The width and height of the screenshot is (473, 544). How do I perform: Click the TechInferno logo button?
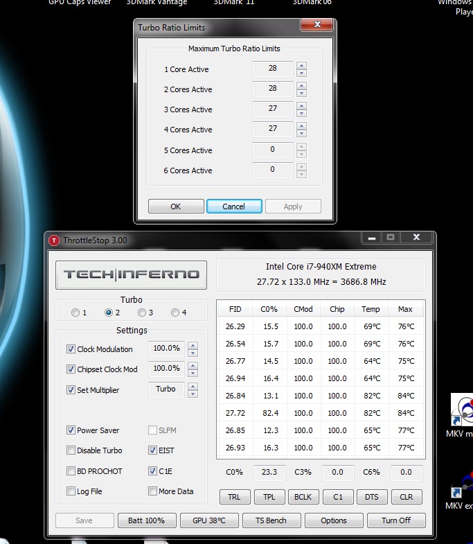(131, 275)
